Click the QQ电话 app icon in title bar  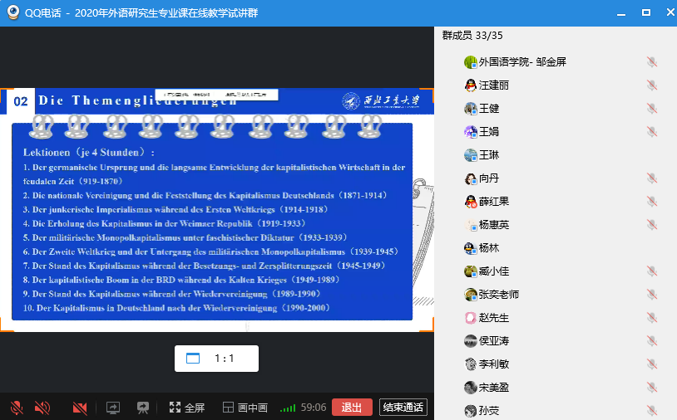[x=13, y=12]
